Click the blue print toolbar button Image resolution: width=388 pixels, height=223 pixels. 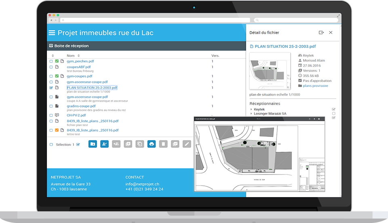152,144
